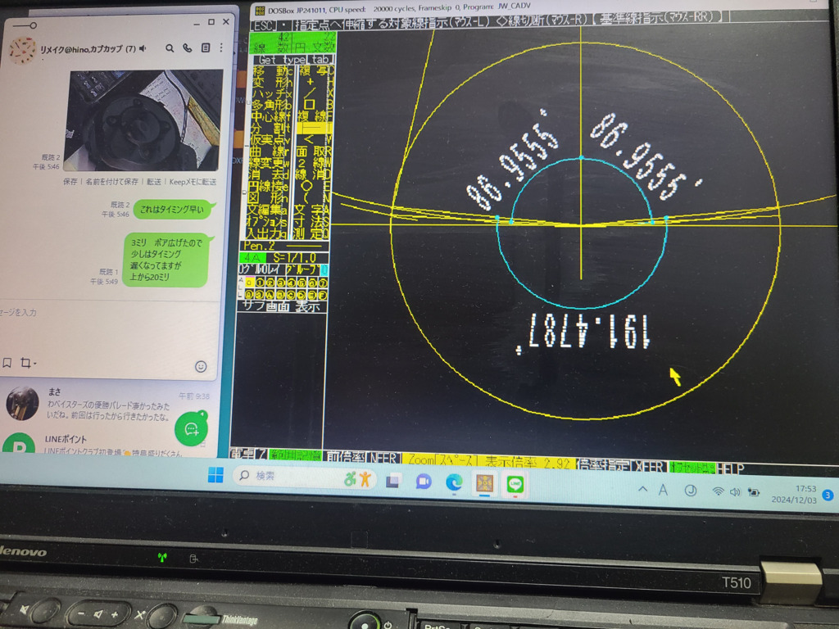Toggle the muted speaker icon beside chat name

[143, 49]
